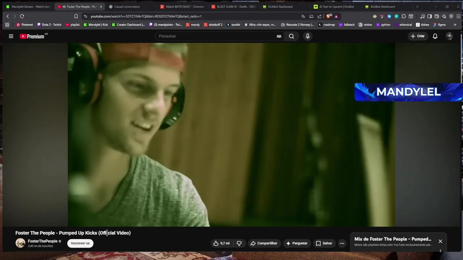463x260 pixels.
Task: Click the Compartilhar share button
Action: tap(264, 243)
